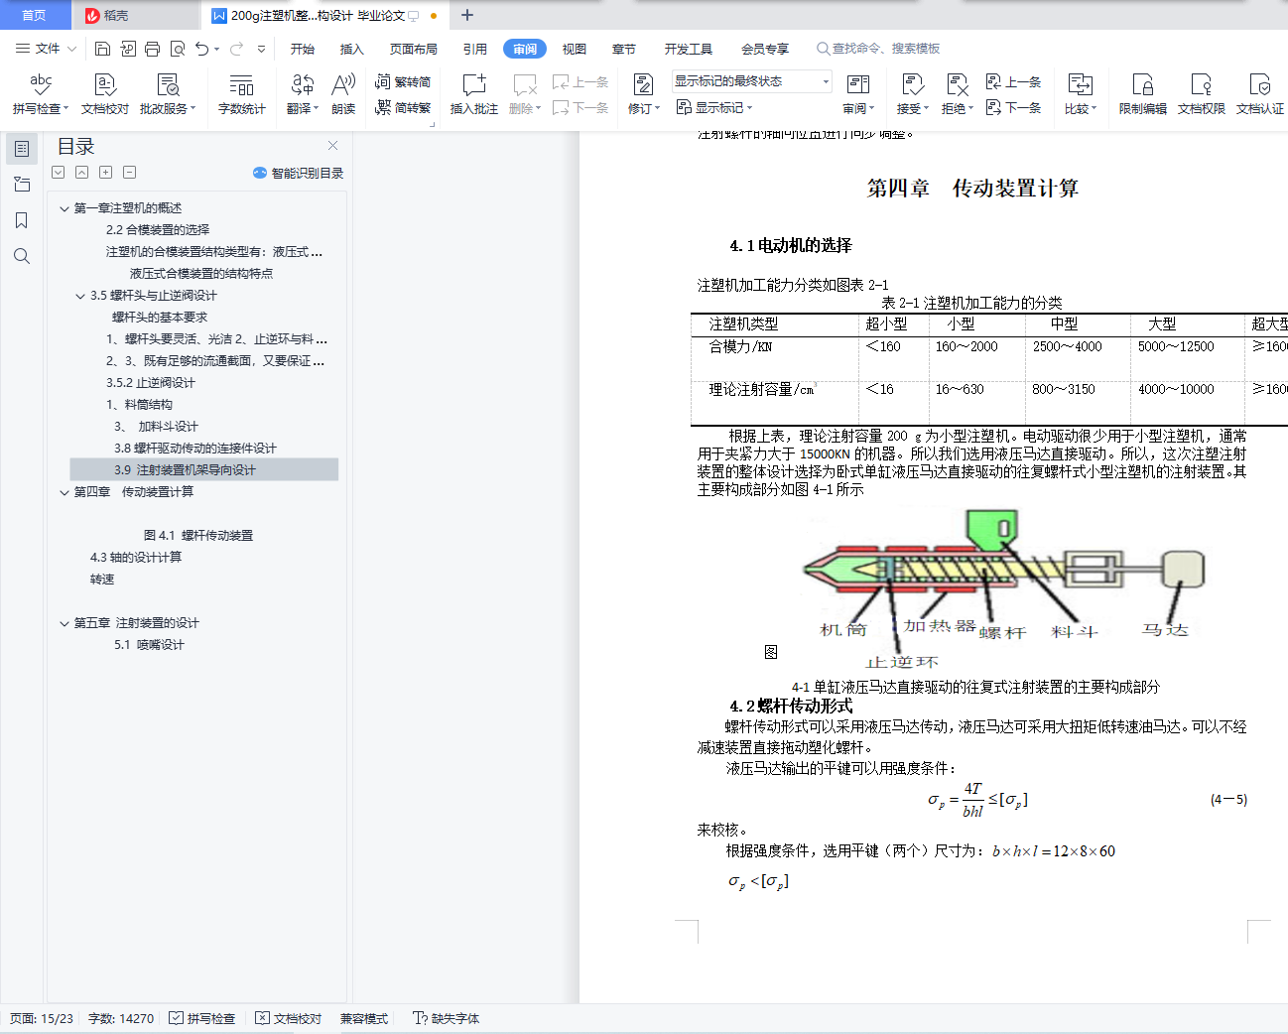This screenshot has height=1034, width=1288.
Task: Collapse 第一章注塑机的概述 in outline
Action: tap(64, 208)
